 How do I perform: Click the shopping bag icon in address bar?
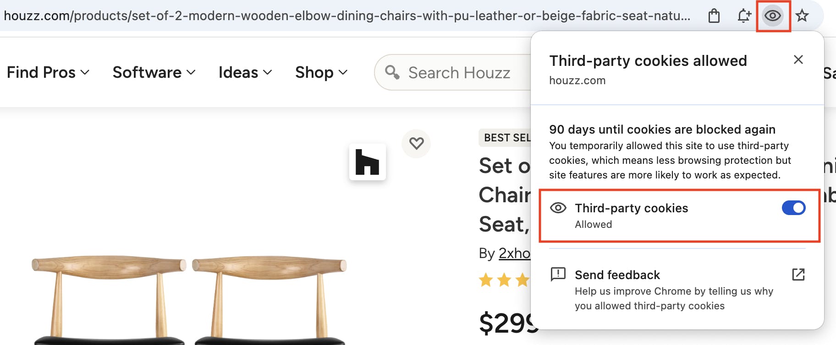click(x=714, y=16)
